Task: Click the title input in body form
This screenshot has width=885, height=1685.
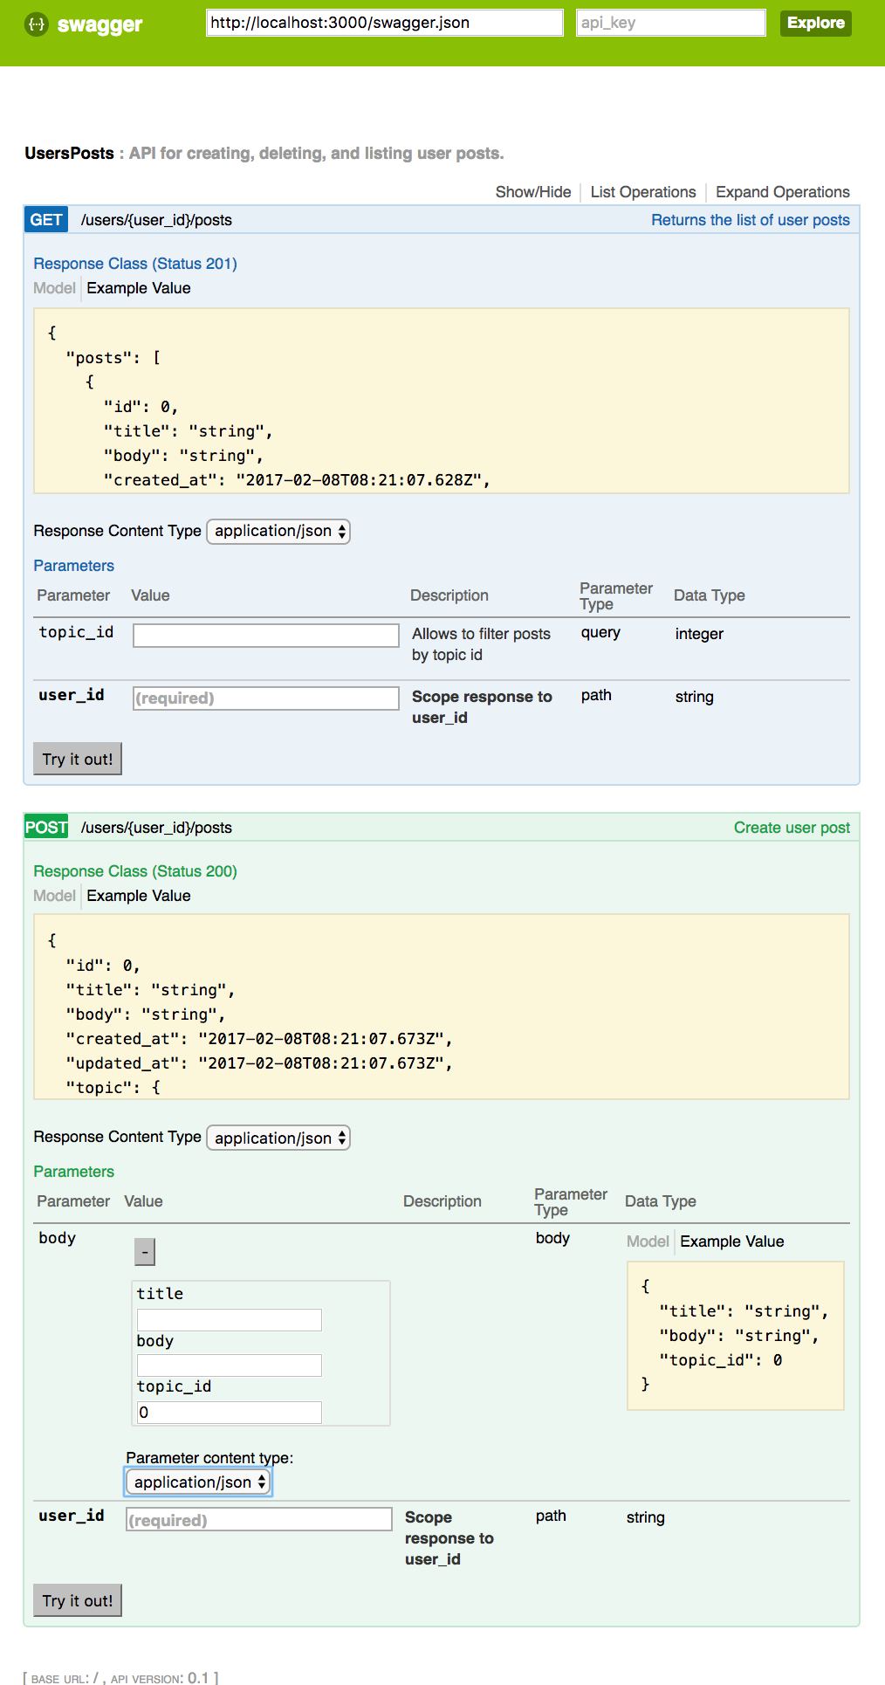Action: coord(230,1320)
